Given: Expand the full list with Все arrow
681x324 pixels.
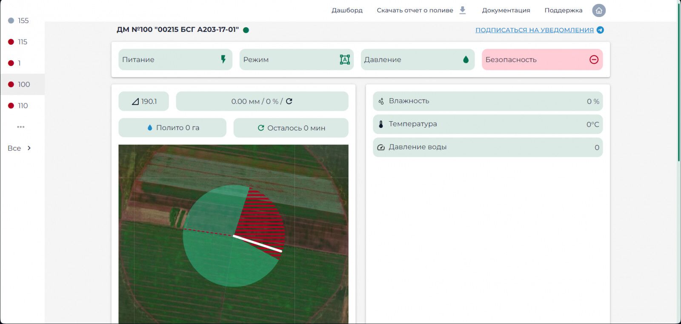Looking at the screenshot, I should [29, 148].
